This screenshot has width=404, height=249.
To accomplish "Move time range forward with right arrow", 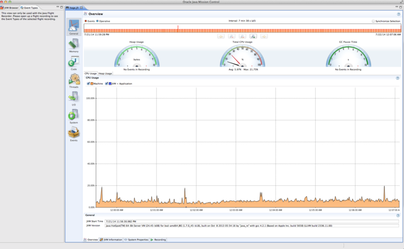I will point(264,36).
